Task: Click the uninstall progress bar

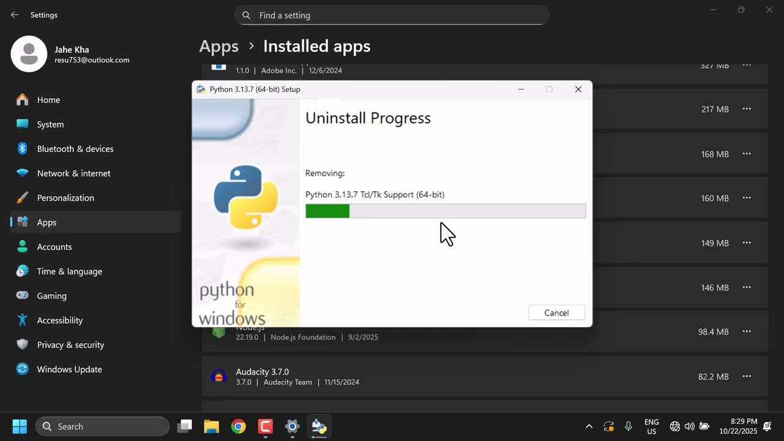Action: pyautogui.click(x=445, y=211)
